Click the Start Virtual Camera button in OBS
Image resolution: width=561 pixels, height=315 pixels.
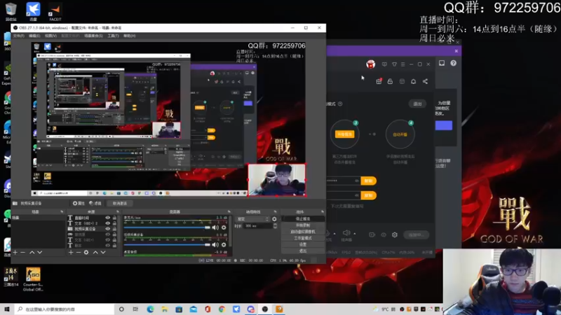pos(303,232)
